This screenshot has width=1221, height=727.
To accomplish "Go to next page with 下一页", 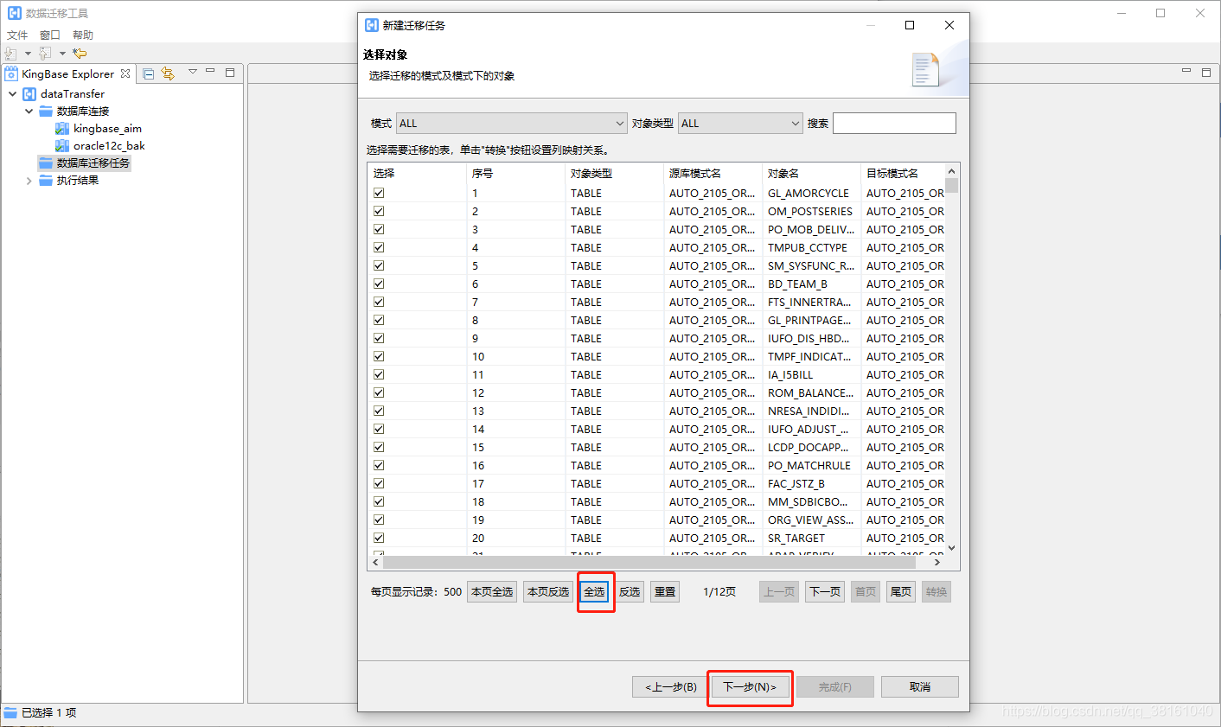I will pos(825,592).
